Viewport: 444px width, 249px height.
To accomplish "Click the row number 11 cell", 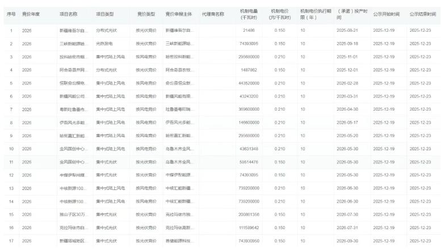I will point(11,162).
